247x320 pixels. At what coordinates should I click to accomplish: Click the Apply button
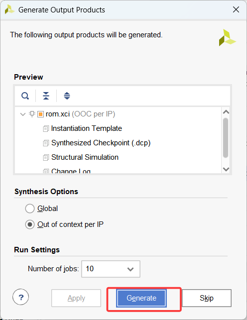pos(76,298)
